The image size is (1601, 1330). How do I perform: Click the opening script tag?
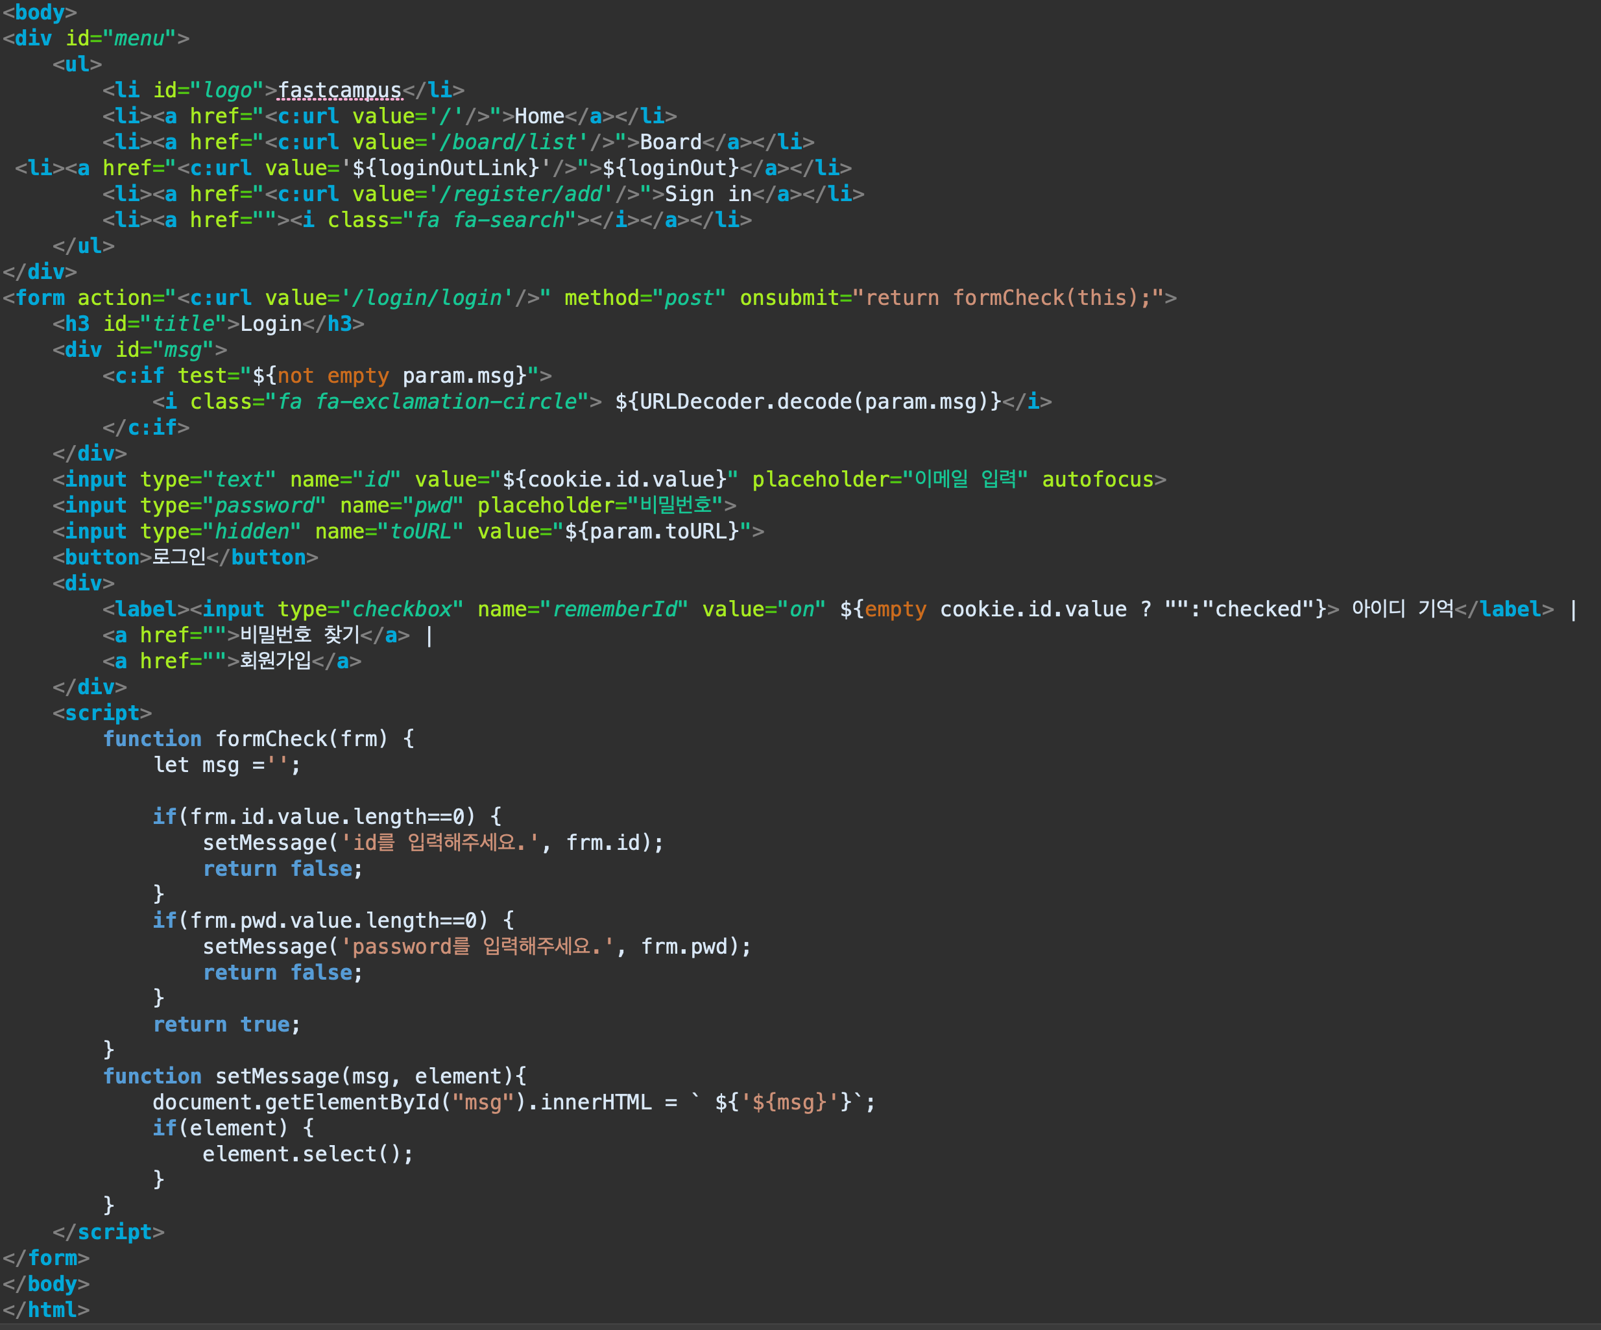(x=102, y=713)
